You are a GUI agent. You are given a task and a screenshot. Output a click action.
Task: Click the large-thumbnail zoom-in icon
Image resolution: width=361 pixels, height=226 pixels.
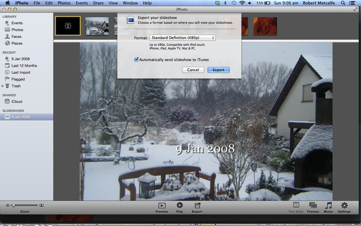(x=41, y=205)
